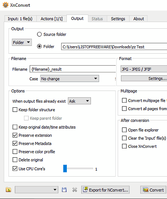167x199 pixels.
Task: Toggle the Use CPU Core's checkbox
Action: point(15,169)
